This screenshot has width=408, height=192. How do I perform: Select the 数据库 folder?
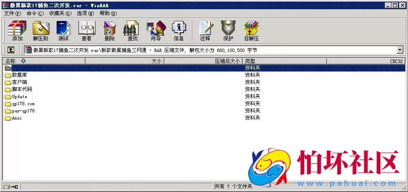19,75
